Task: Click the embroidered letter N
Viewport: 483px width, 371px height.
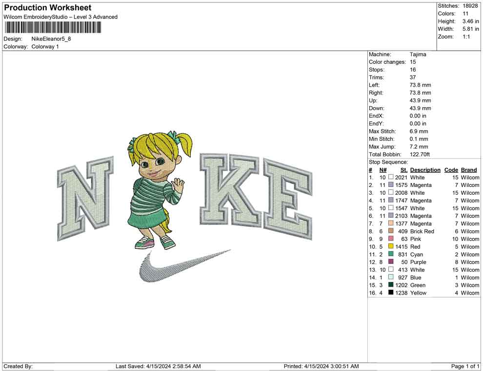Action: (85, 199)
